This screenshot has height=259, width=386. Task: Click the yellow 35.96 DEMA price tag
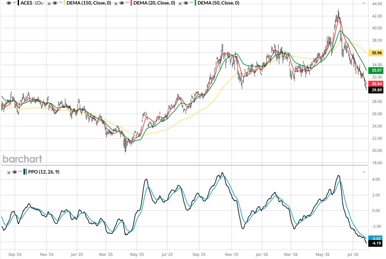pyautogui.click(x=376, y=53)
